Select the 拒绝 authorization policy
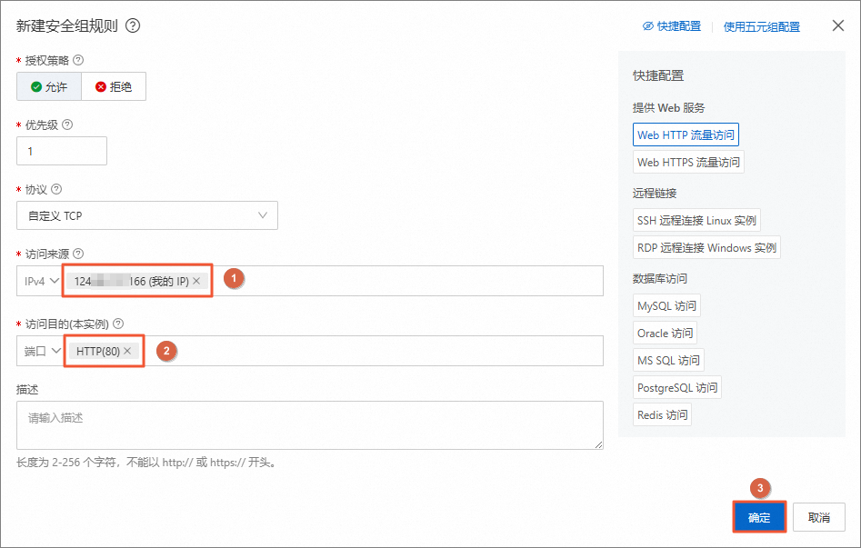 click(x=114, y=86)
